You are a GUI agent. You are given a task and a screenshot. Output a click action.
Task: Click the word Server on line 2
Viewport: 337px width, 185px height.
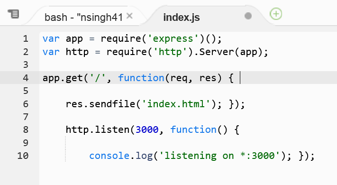click(x=217, y=52)
